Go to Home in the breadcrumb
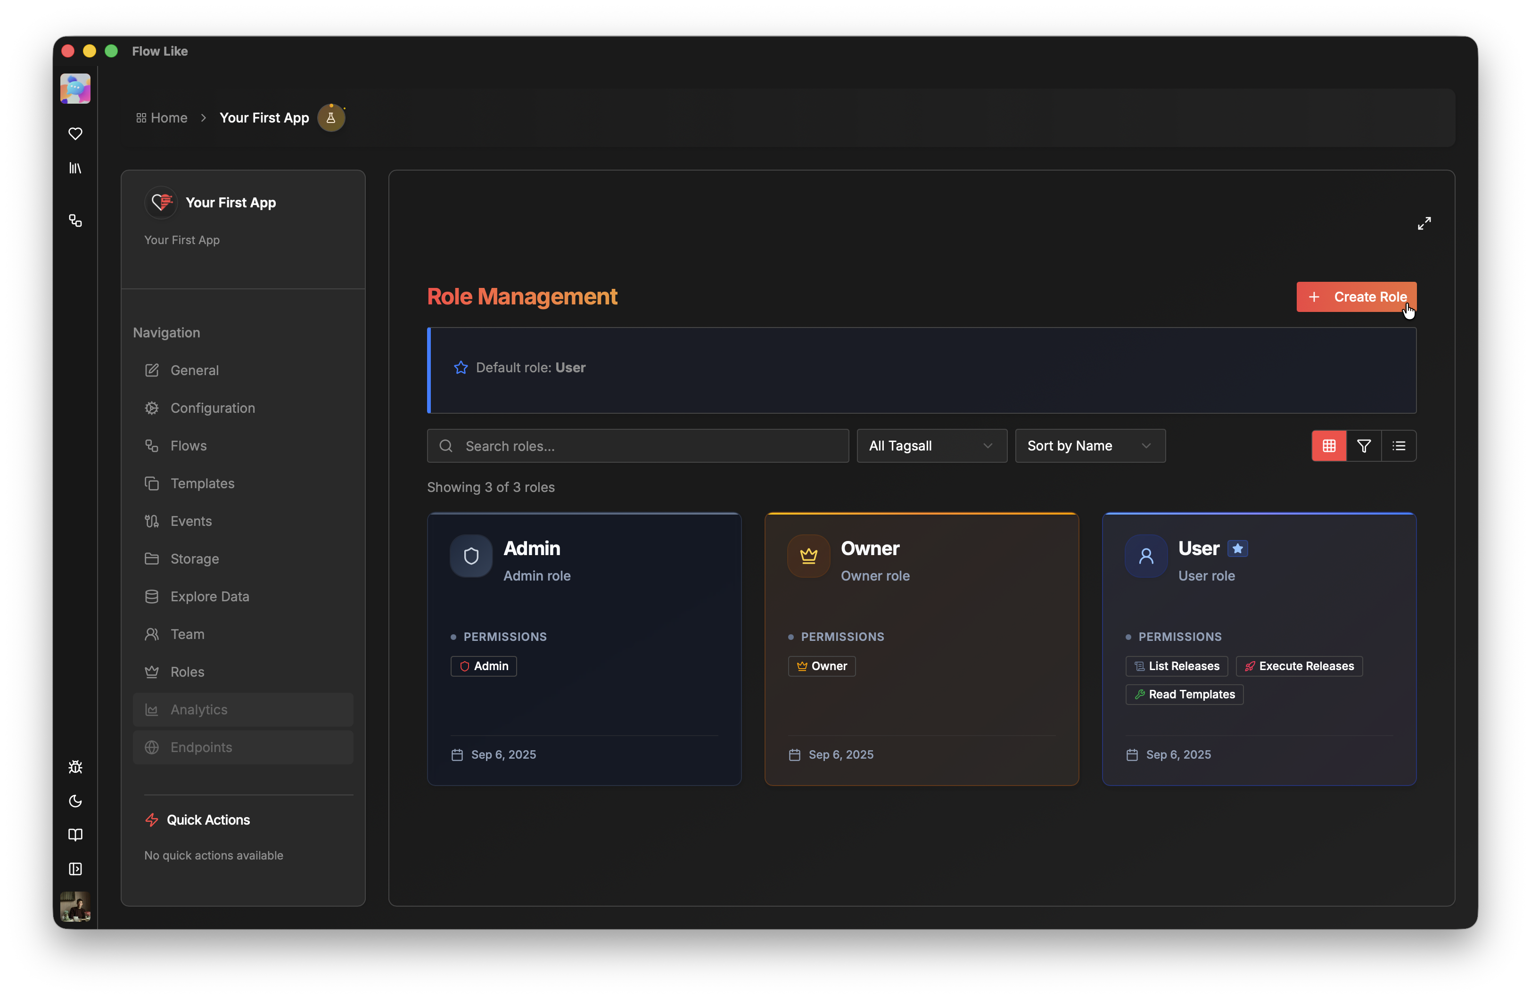The height and width of the screenshot is (999, 1531). tap(169, 118)
